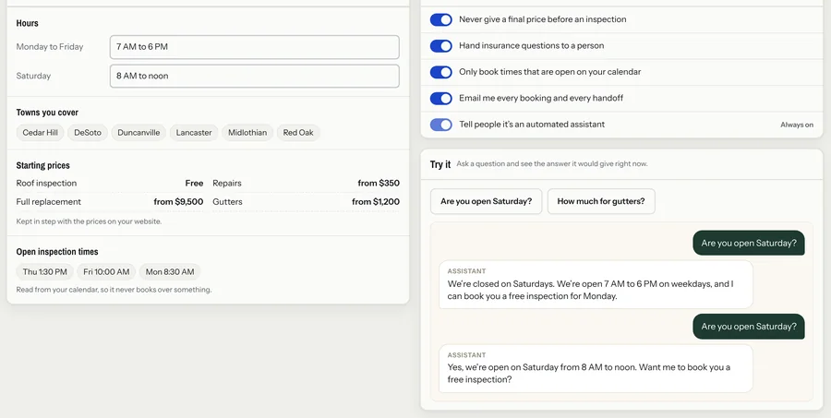Click the Towns you cover heading
Image resolution: width=831 pixels, height=418 pixels.
[x=47, y=113]
